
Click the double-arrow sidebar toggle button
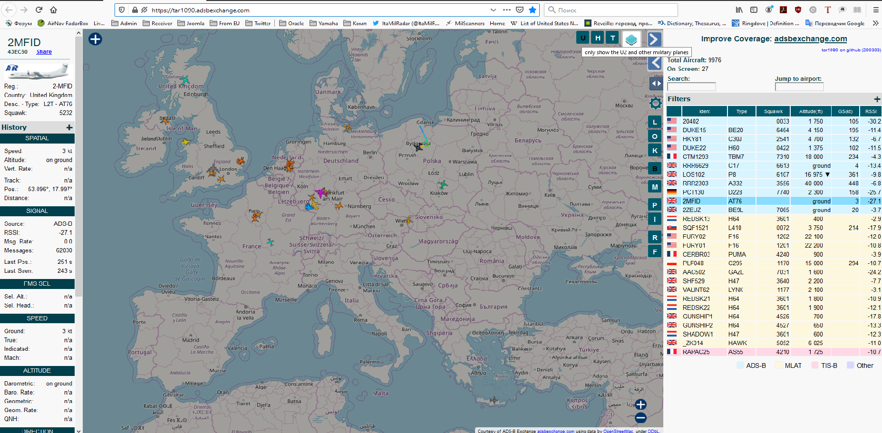(656, 84)
